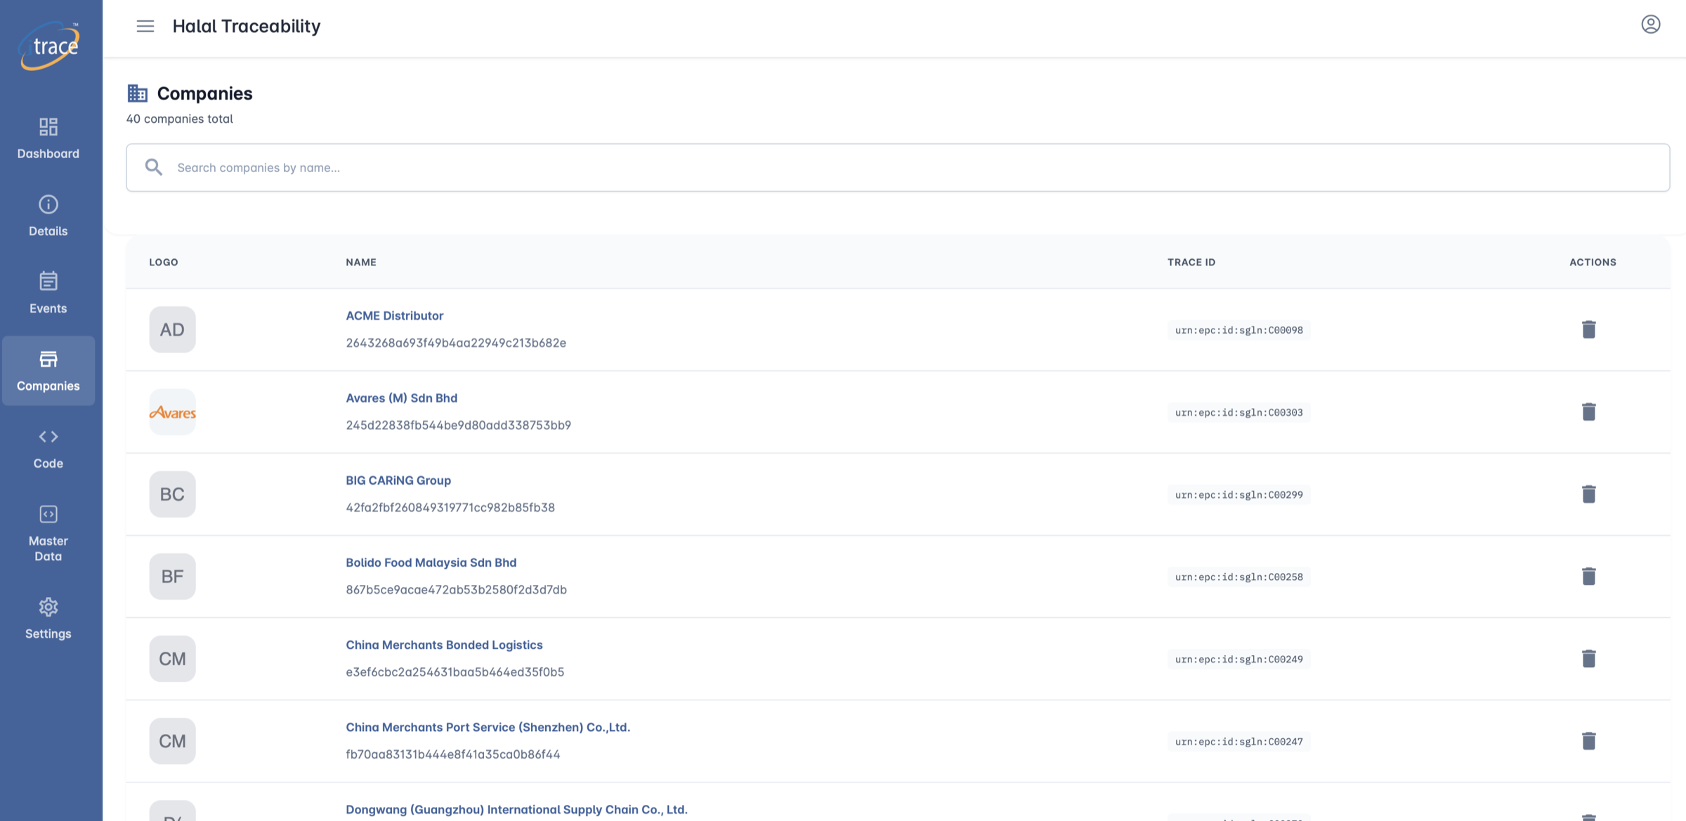The height and width of the screenshot is (821, 1686).
Task: Click the search companies input field
Action: [x=898, y=168]
